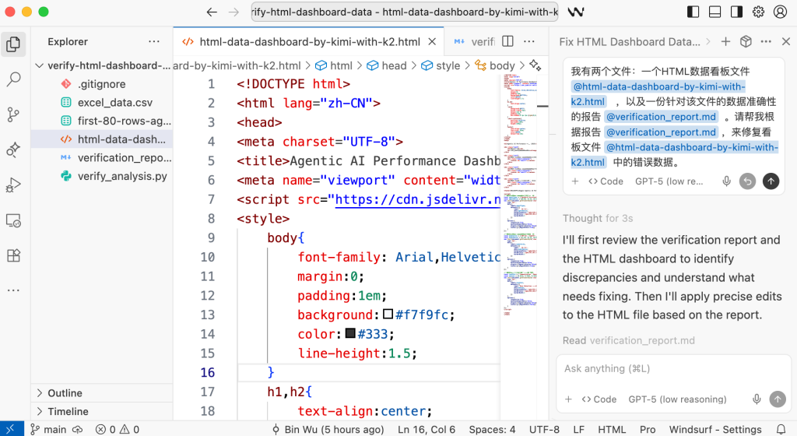This screenshot has height=436, width=797.
Task: Open the Search view in activity bar
Action: pos(13,79)
